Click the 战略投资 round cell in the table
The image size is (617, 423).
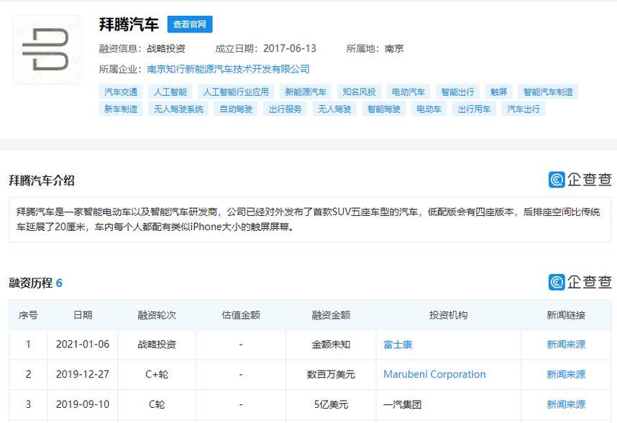pos(157,345)
